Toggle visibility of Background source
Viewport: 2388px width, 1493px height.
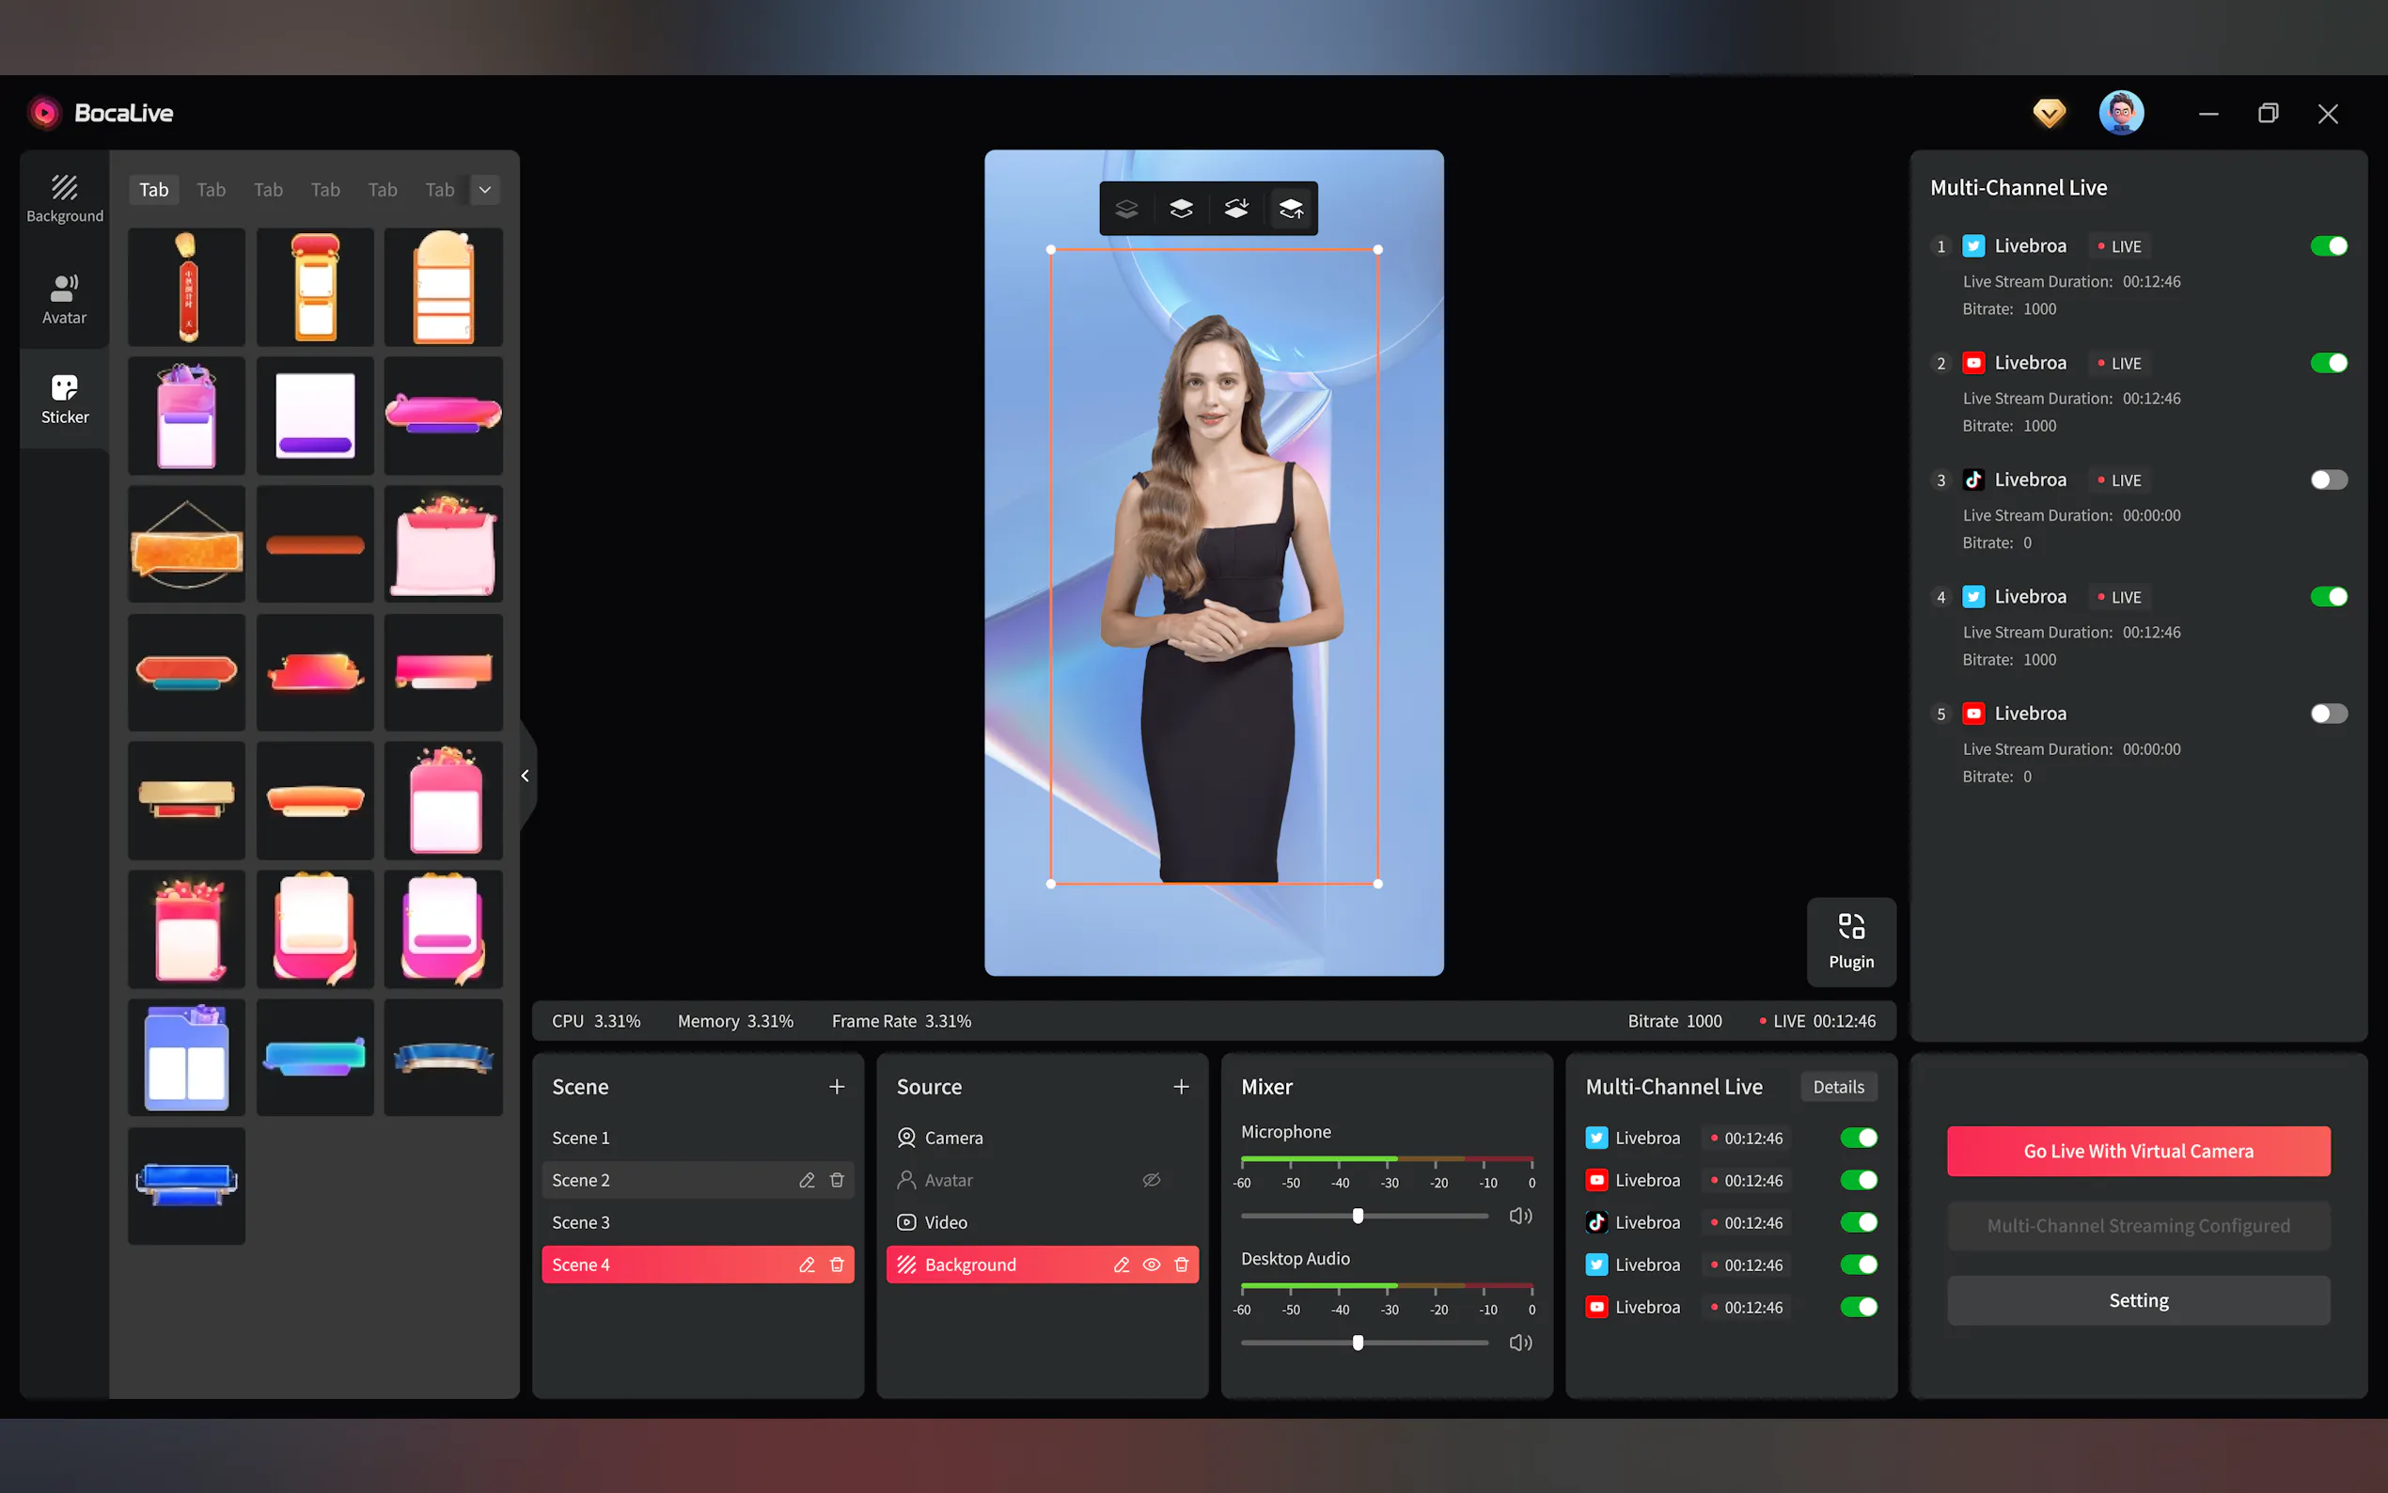coord(1151,1264)
